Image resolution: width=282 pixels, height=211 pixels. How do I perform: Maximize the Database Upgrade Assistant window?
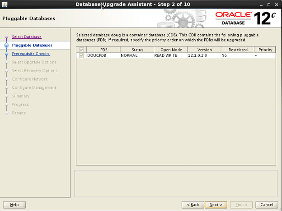[x=269, y=4]
